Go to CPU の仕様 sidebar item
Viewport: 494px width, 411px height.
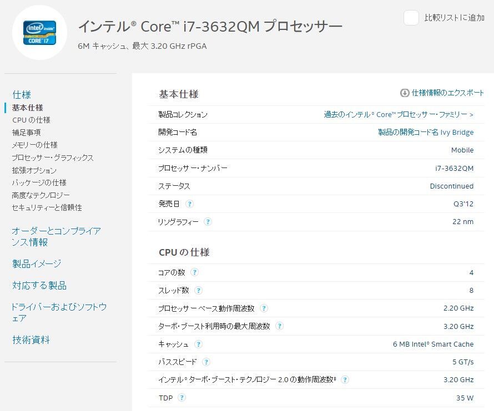click(31, 120)
